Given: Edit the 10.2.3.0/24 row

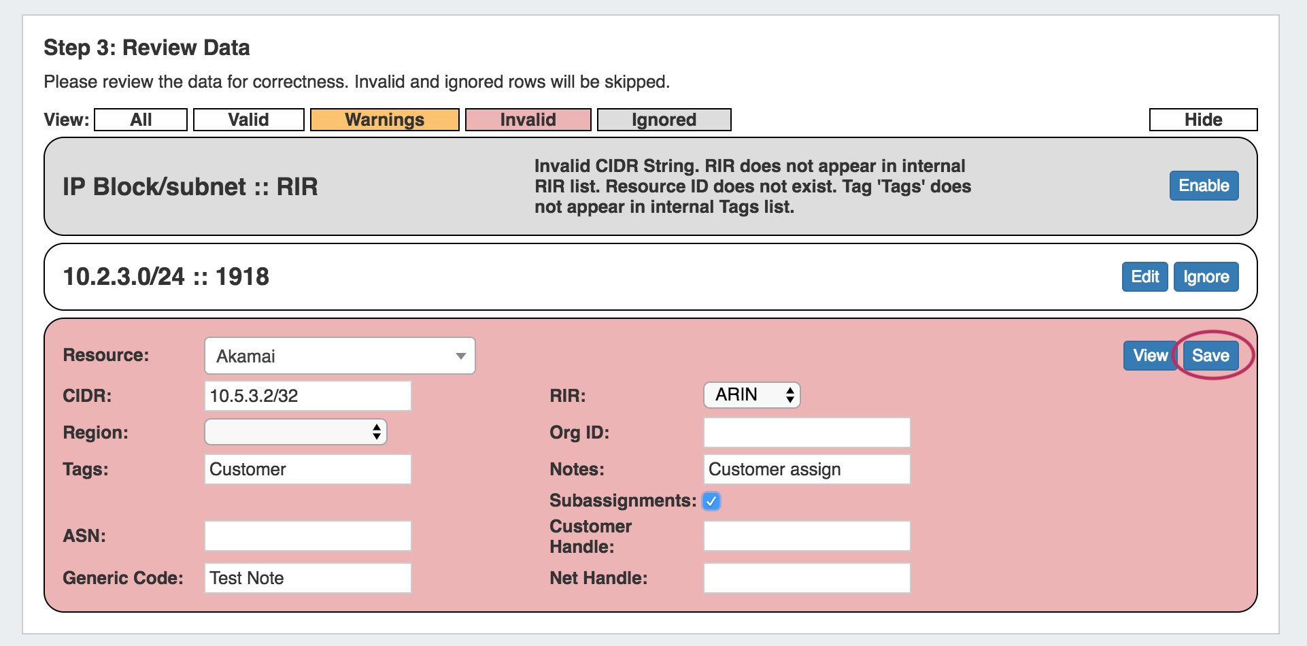Looking at the screenshot, I should tap(1144, 277).
